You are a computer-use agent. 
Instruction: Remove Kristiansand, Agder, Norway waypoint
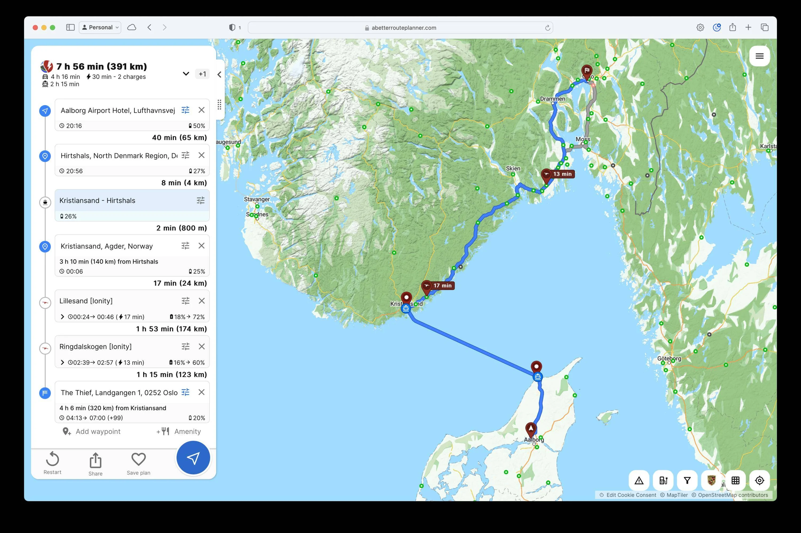tap(202, 245)
